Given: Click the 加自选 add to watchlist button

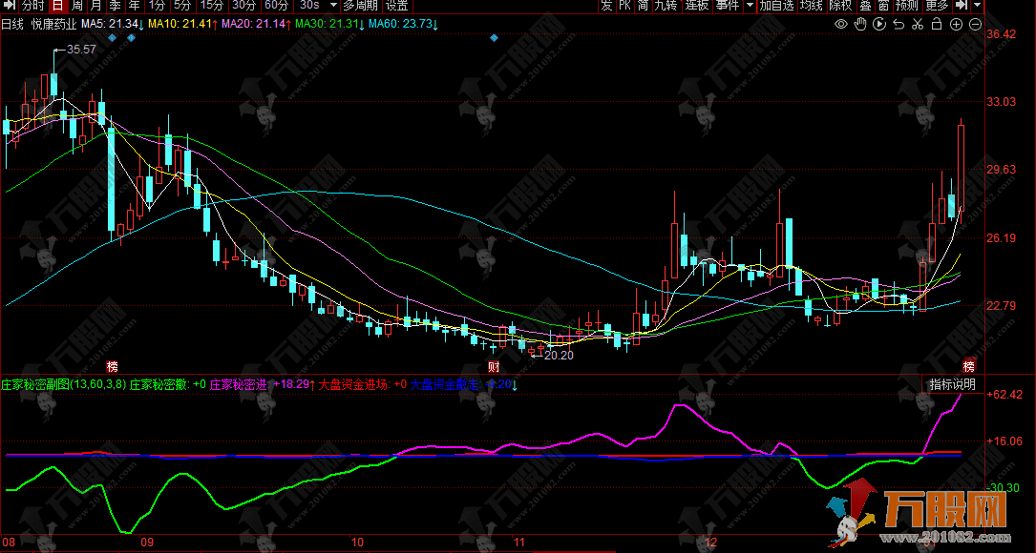Looking at the screenshot, I should click(x=776, y=6).
